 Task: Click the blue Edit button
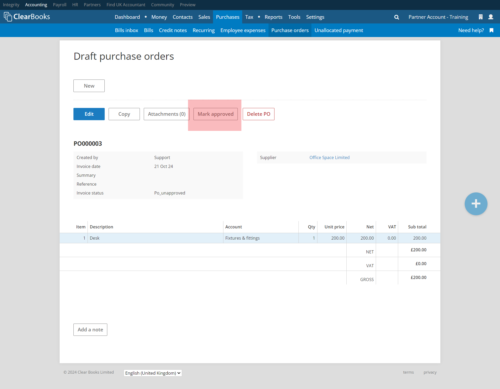coord(89,114)
